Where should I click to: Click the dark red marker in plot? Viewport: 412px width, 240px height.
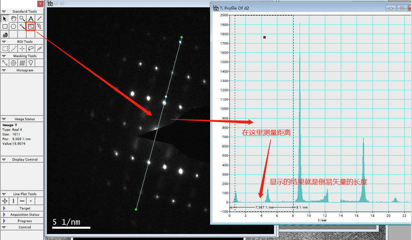(264, 37)
